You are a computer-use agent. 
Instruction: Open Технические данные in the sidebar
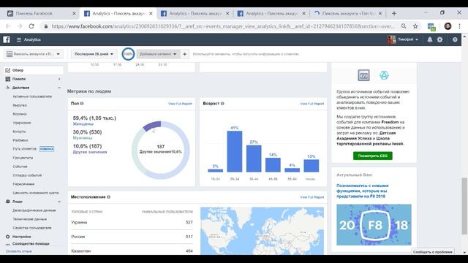[x=29, y=219]
